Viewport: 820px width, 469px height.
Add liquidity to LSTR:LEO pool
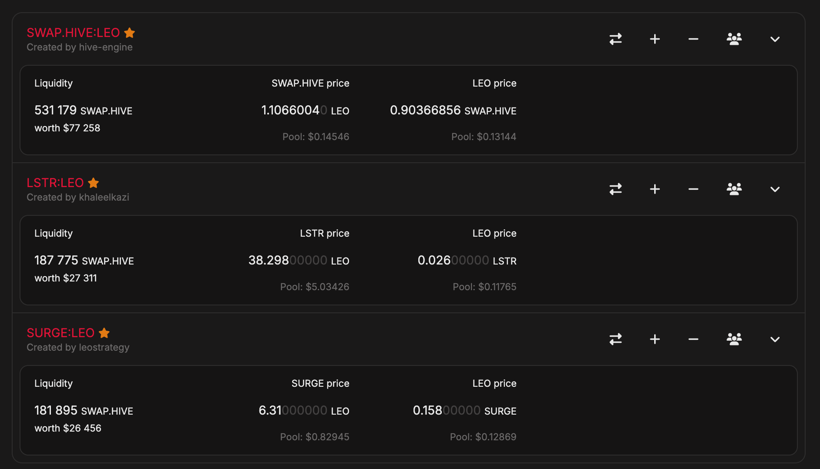(x=655, y=189)
